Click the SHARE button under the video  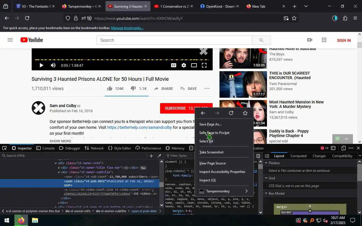tap(163, 89)
